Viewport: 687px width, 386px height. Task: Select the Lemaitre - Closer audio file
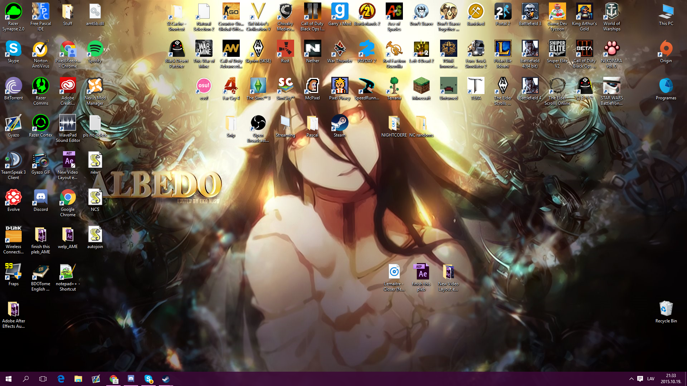394,277
